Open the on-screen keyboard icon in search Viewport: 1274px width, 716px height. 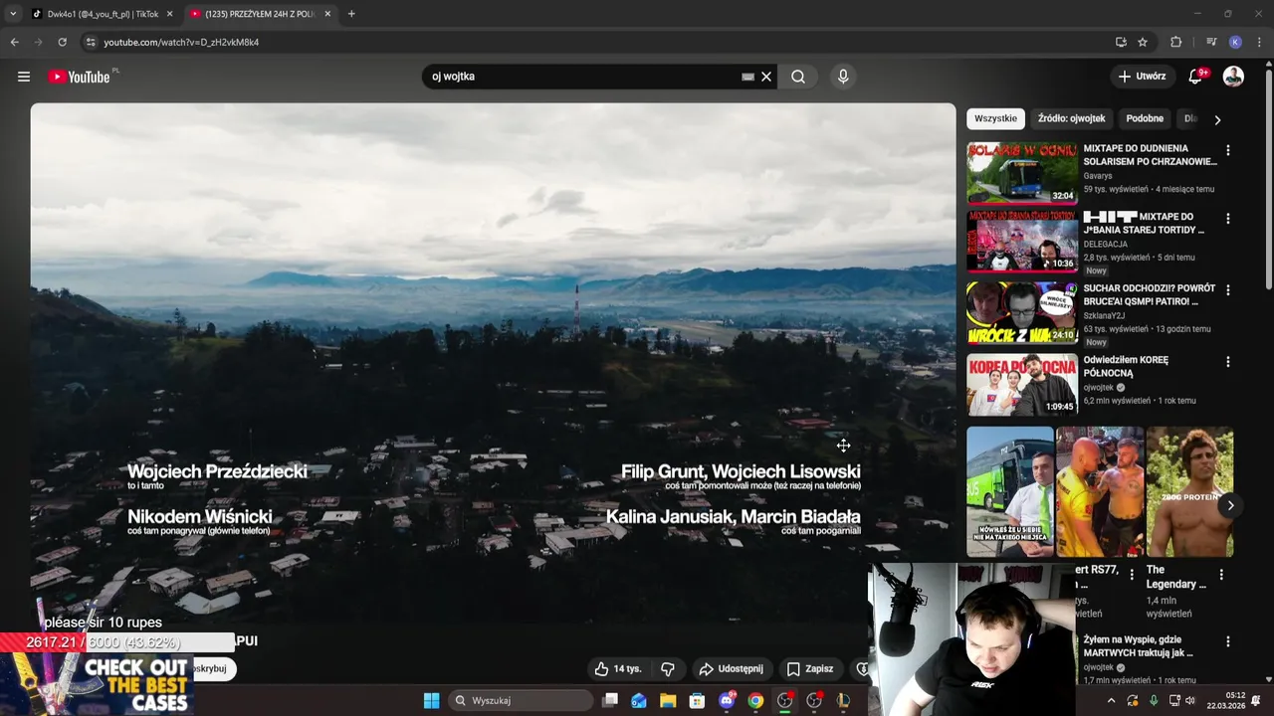click(748, 77)
